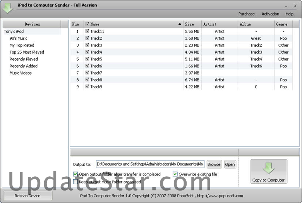Click the Open output folder button
This screenshot has width=302, height=203.
point(230,164)
